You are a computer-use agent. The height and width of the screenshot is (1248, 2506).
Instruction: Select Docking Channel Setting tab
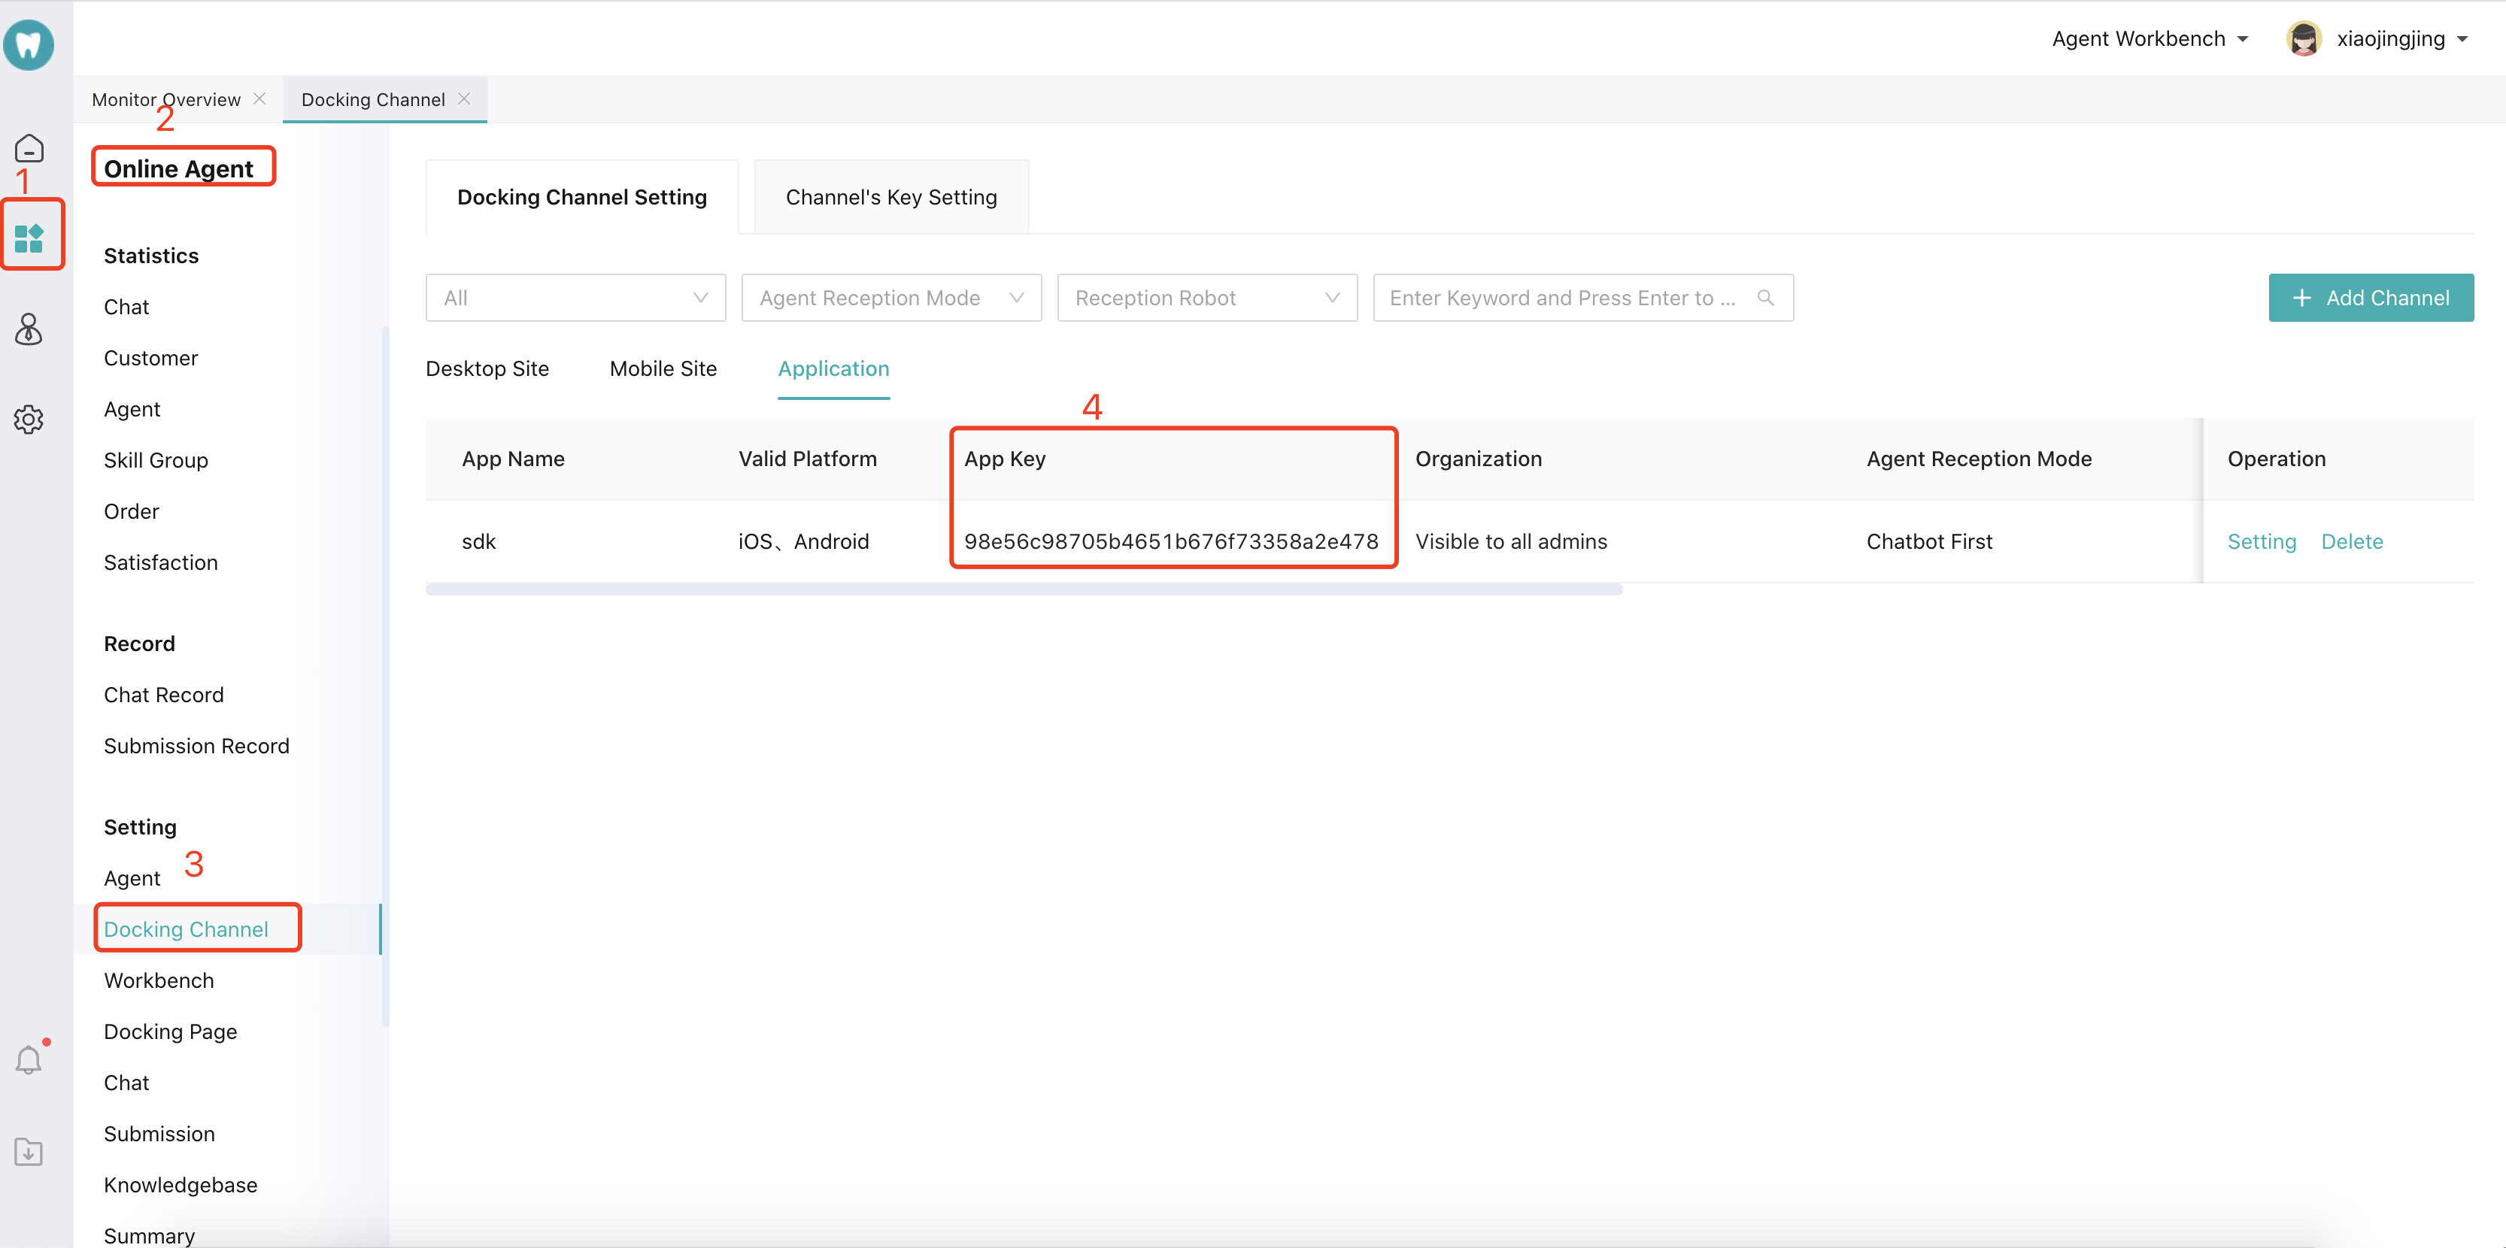582,198
